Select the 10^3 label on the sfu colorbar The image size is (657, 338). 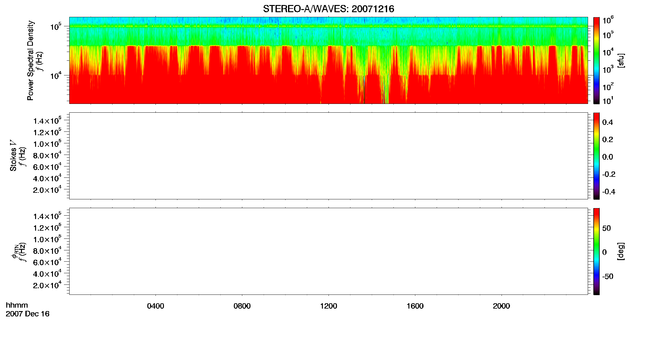coord(608,69)
